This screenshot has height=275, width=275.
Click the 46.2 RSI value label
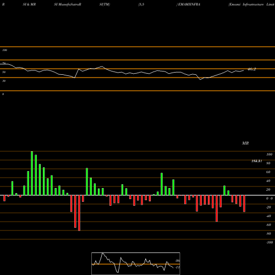click(x=251, y=69)
